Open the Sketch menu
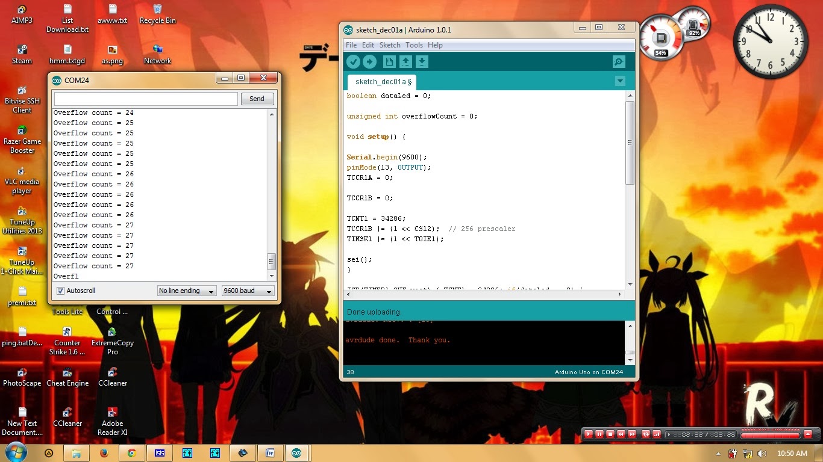Image resolution: width=823 pixels, height=462 pixels. coord(390,45)
